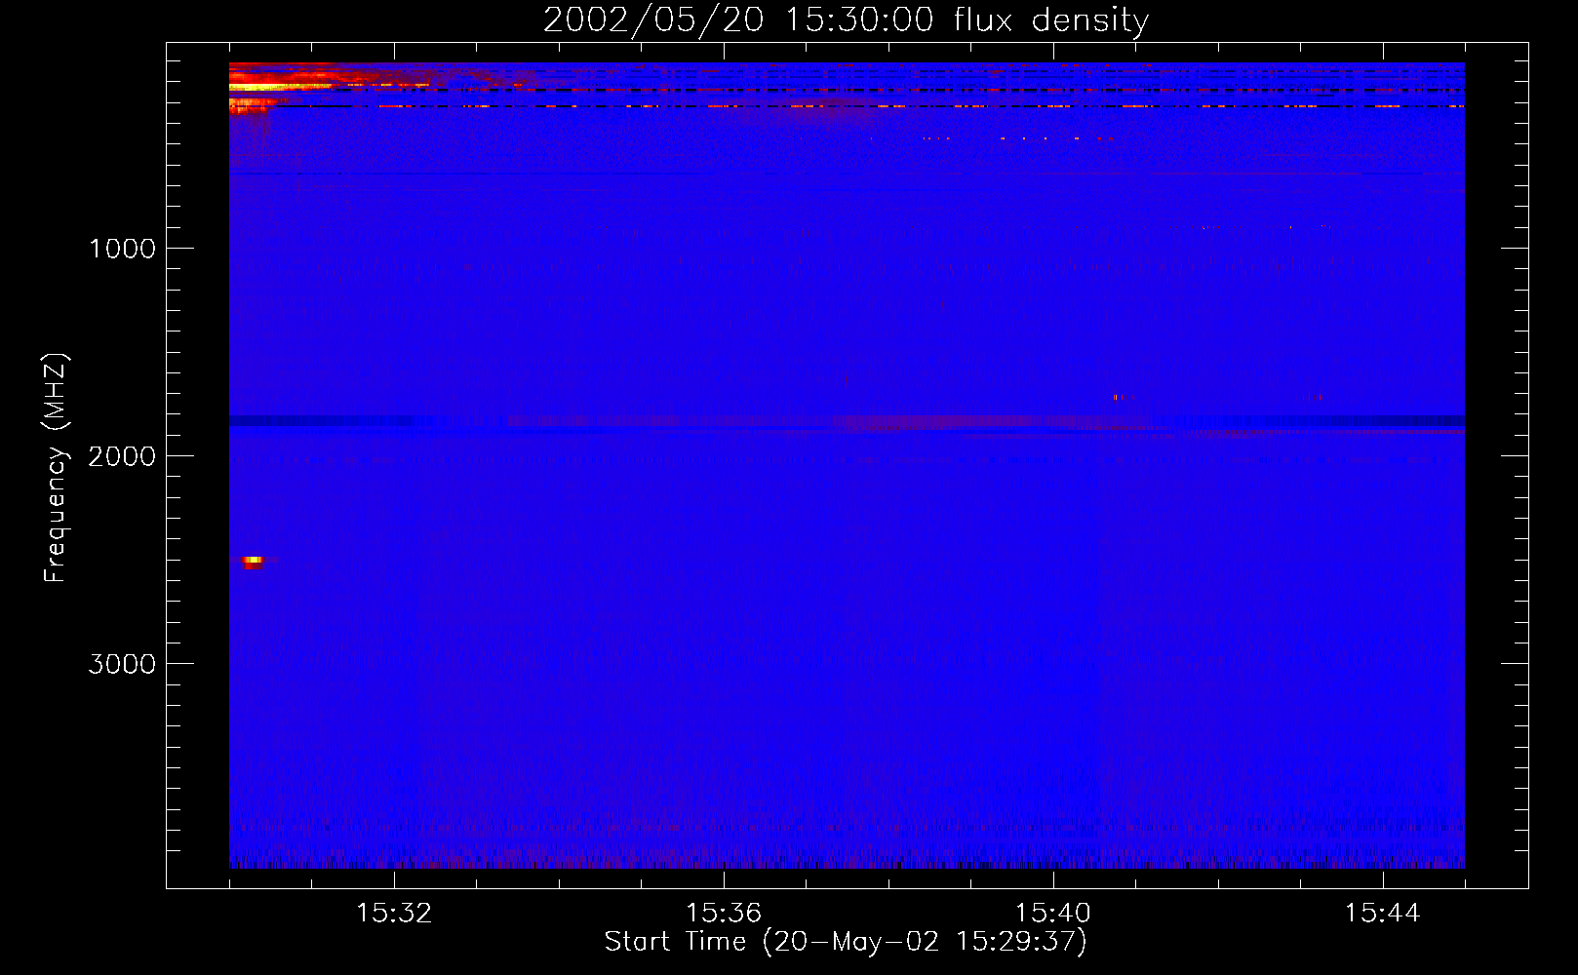Click the '15:36' time axis label

724,914
